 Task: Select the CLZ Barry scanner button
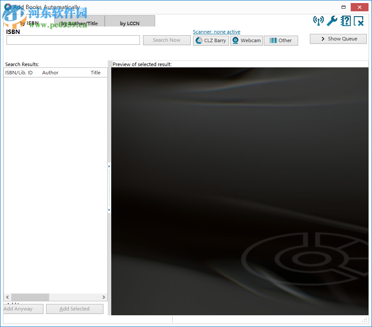click(x=211, y=40)
